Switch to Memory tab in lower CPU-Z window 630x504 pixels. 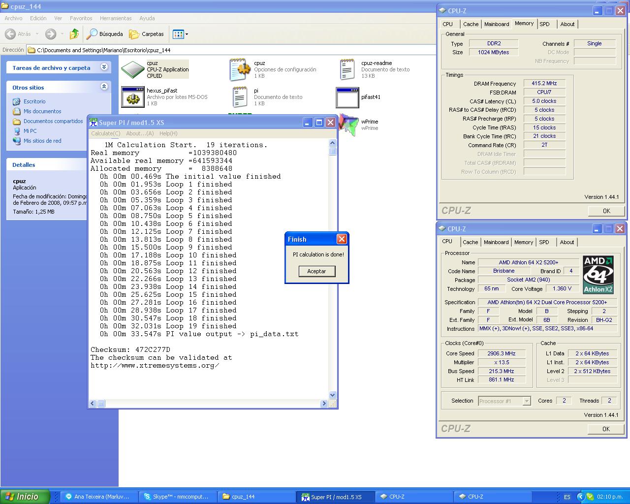[x=524, y=242]
